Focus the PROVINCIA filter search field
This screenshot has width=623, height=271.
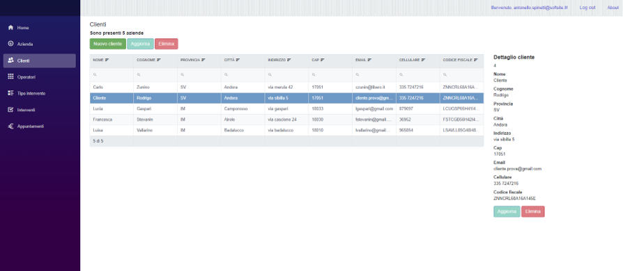tap(199, 74)
